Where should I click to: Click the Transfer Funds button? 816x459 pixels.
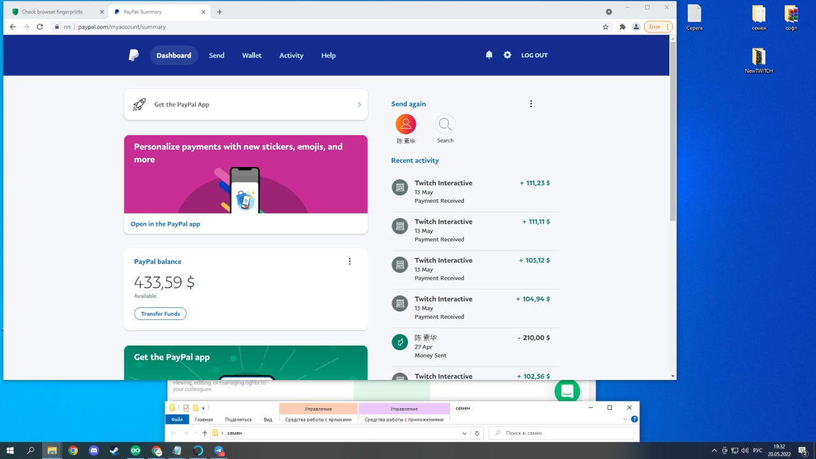[160, 314]
